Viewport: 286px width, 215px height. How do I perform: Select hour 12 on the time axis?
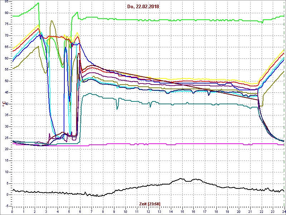click(148, 211)
